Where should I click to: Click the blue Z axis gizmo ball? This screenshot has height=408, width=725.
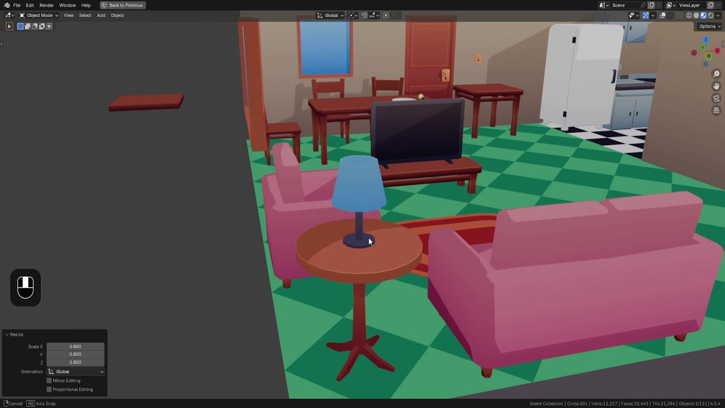coord(706,40)
